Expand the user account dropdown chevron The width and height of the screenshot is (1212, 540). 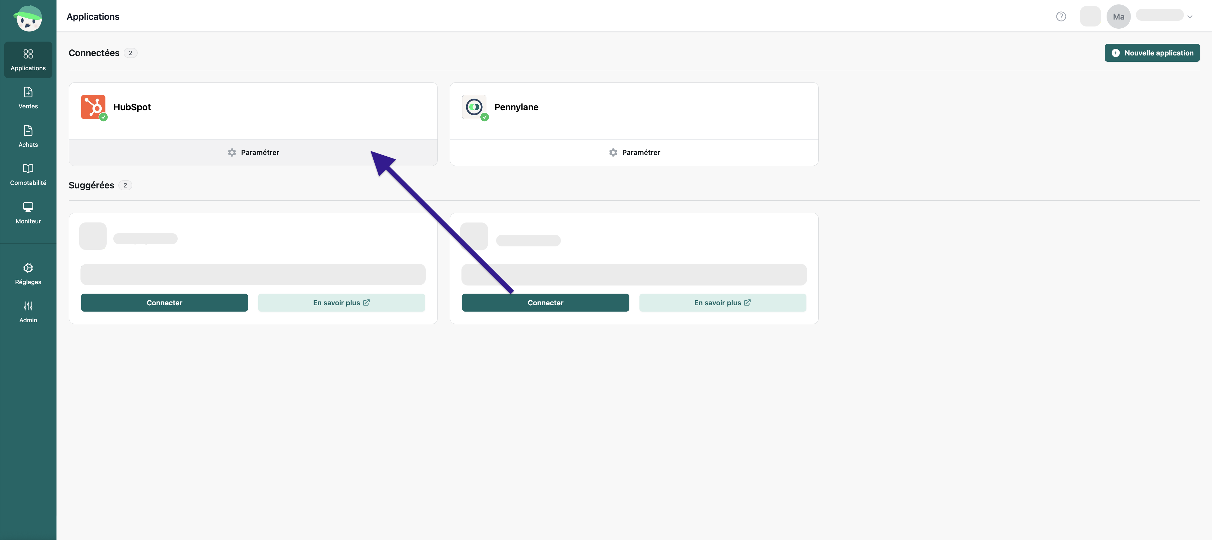(1190, 17)
